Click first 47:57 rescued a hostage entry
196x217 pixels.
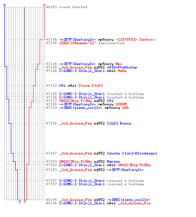pos(95,181)
